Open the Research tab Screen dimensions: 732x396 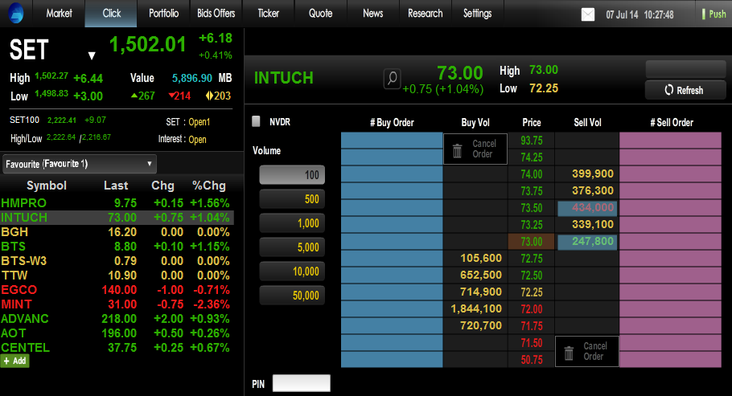coord(425,13)
